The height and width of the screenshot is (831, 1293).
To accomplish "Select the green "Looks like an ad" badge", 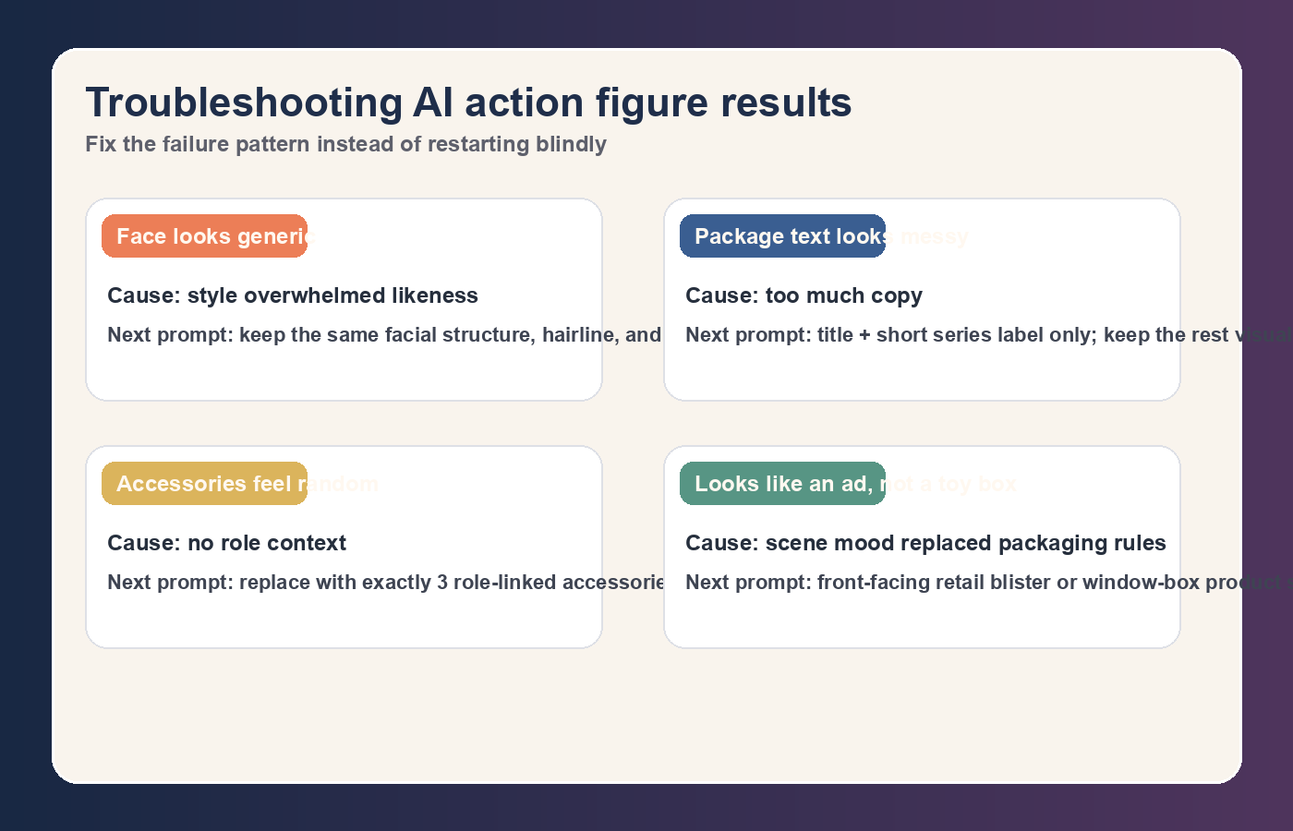I will click(782, 484).
